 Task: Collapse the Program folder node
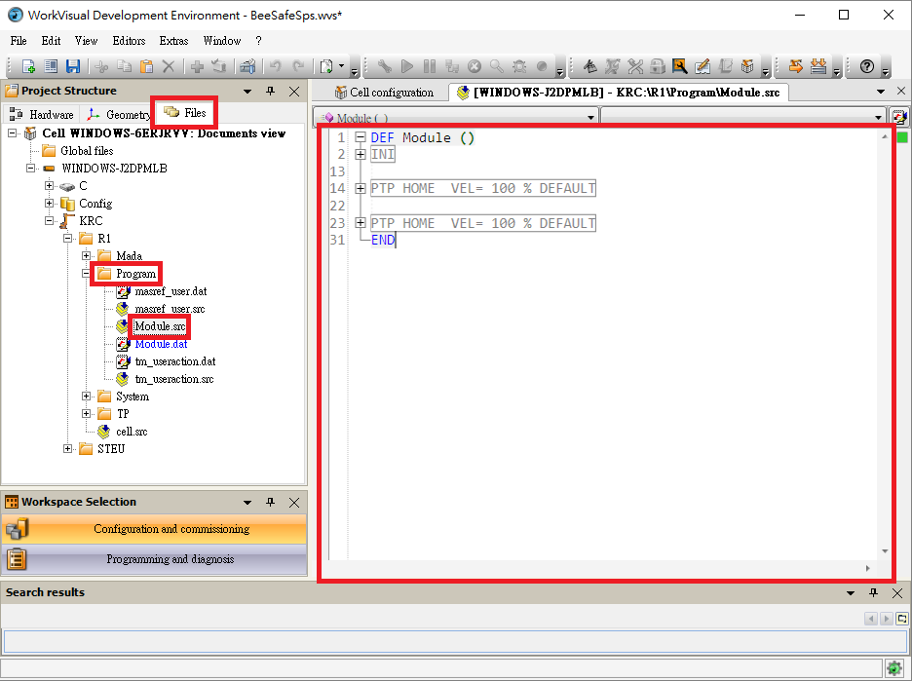pos(86,274)
